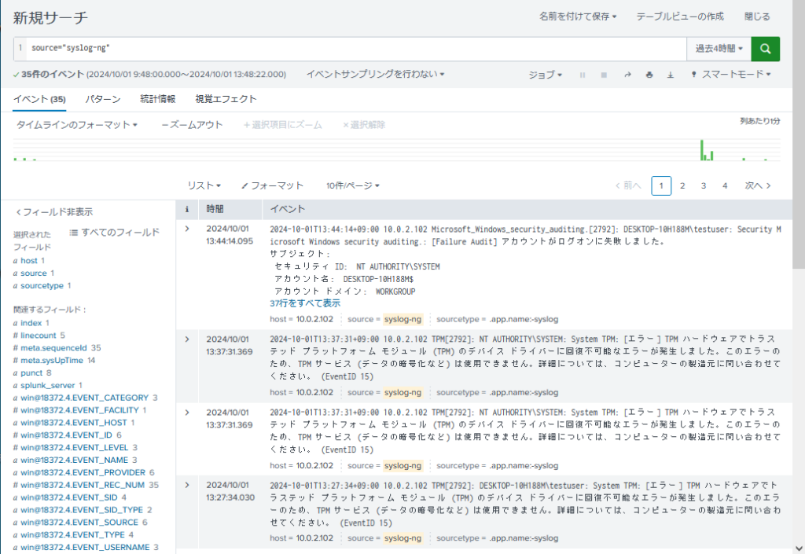The height and width of the screenshot is (554, 805).
Task: Open イベントサンプリングを行わない dropdown
Action: click(x=375, y=74)
